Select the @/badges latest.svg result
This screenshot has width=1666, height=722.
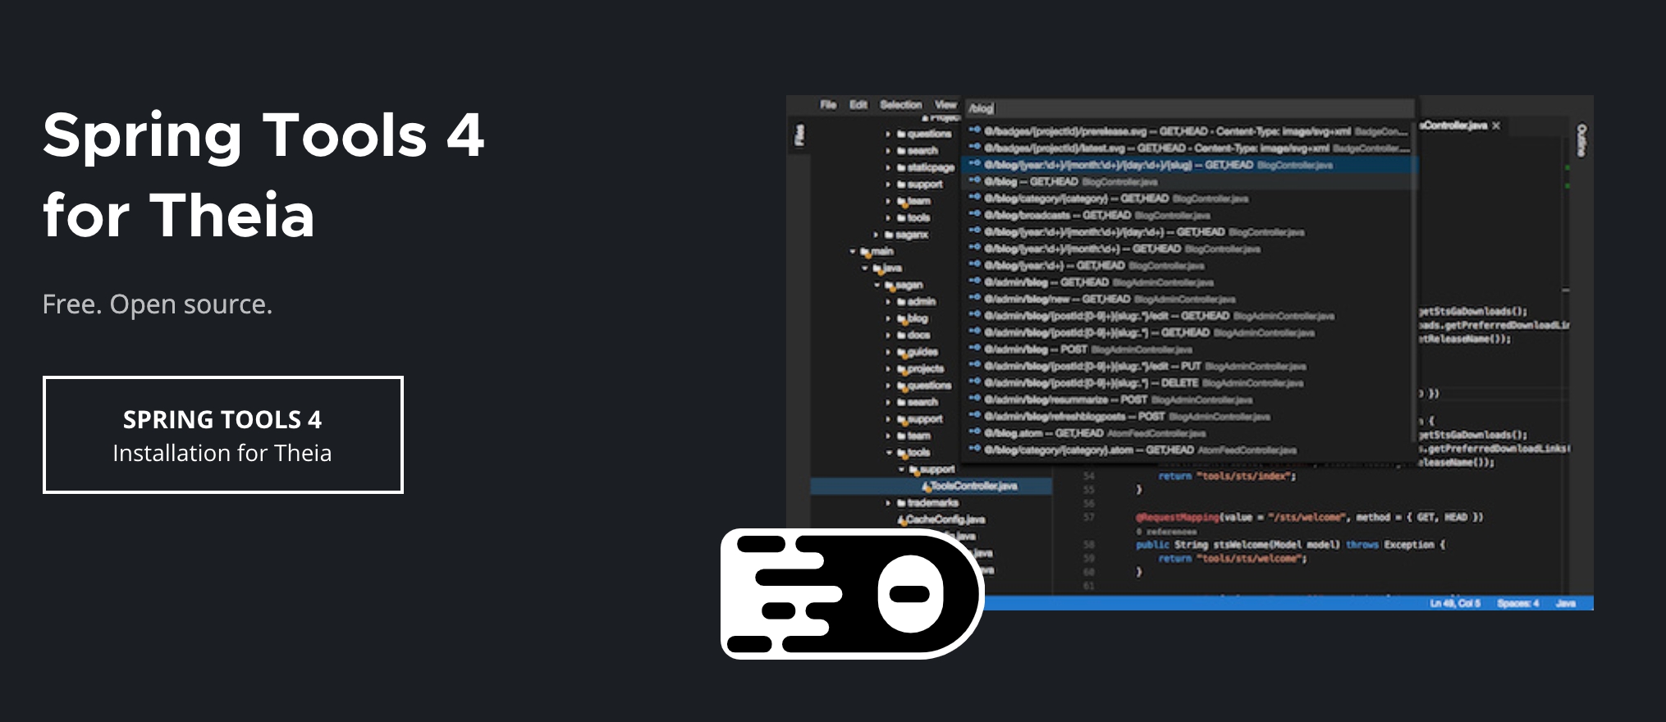pos(1189,148)
